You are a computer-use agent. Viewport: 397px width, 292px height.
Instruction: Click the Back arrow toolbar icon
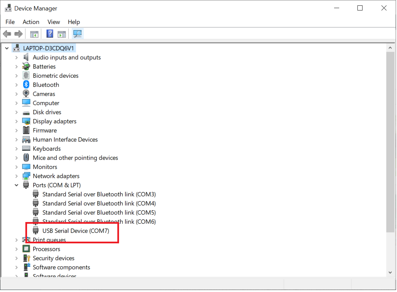7,34
